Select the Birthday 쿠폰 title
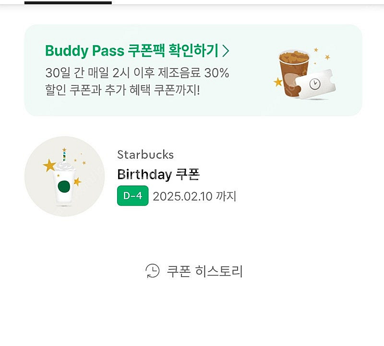This screenshot has height=346, width=384. tap(158, 174)
